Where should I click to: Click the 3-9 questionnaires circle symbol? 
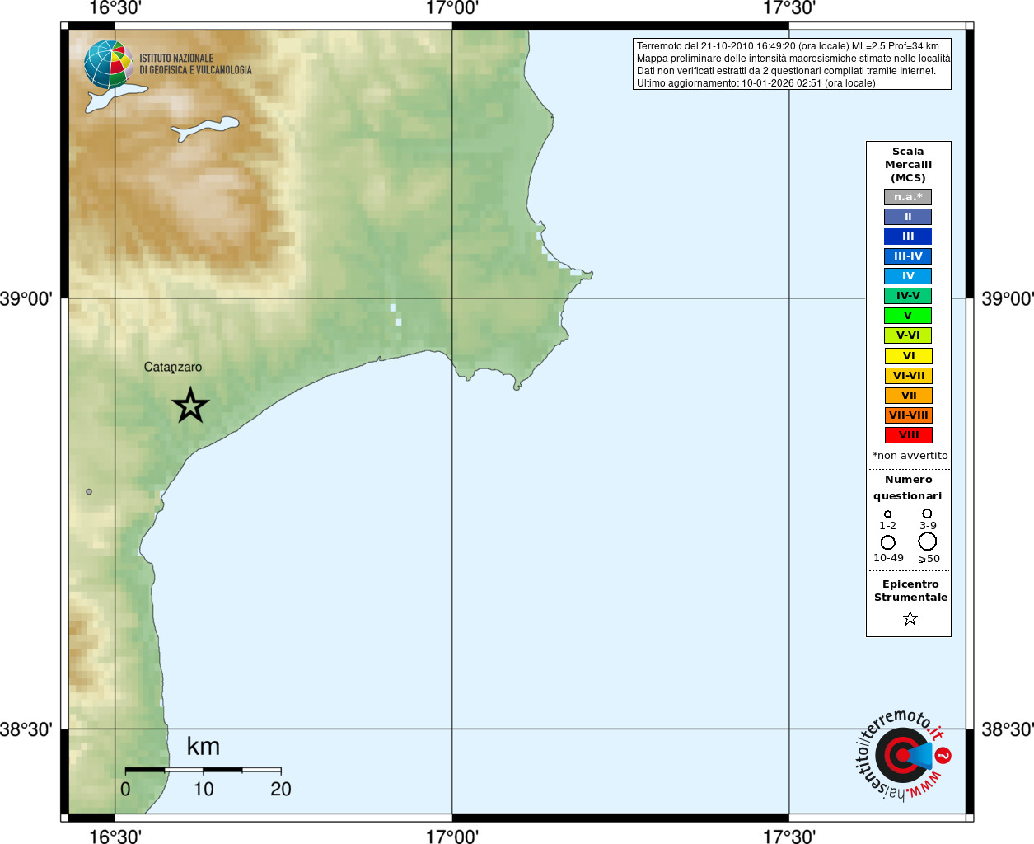click(x=927, y=513)
